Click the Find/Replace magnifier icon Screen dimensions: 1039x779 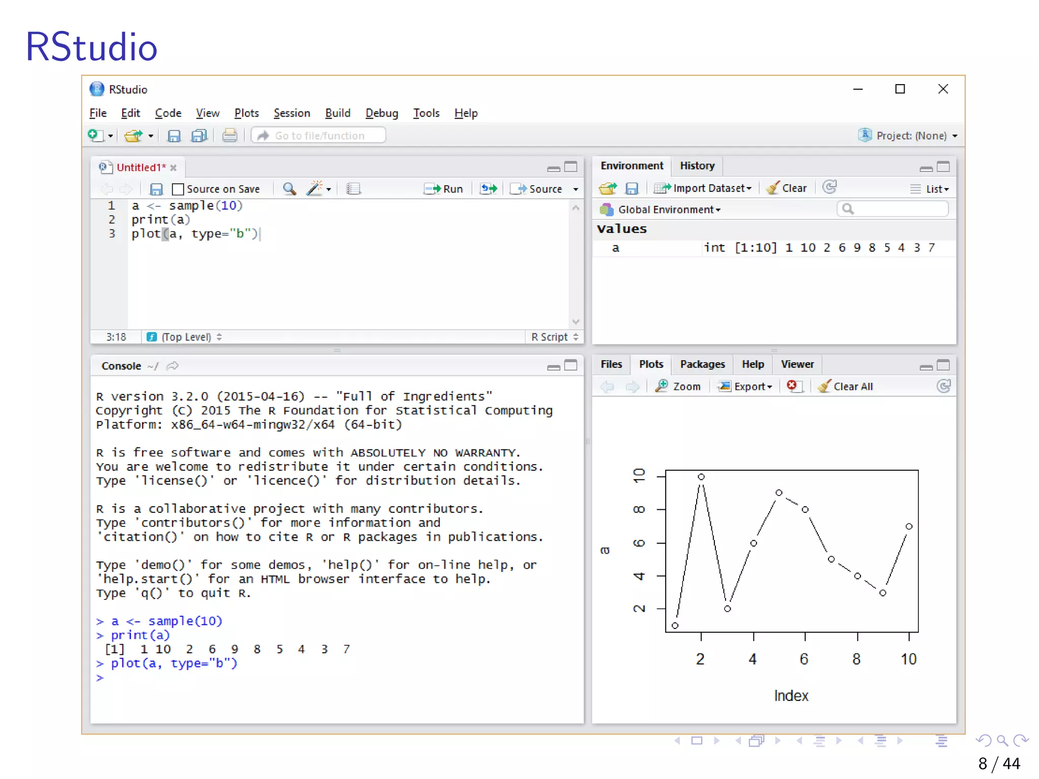click(x=289, y=189)
